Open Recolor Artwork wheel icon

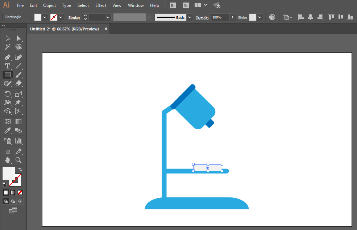click(272, 17)
